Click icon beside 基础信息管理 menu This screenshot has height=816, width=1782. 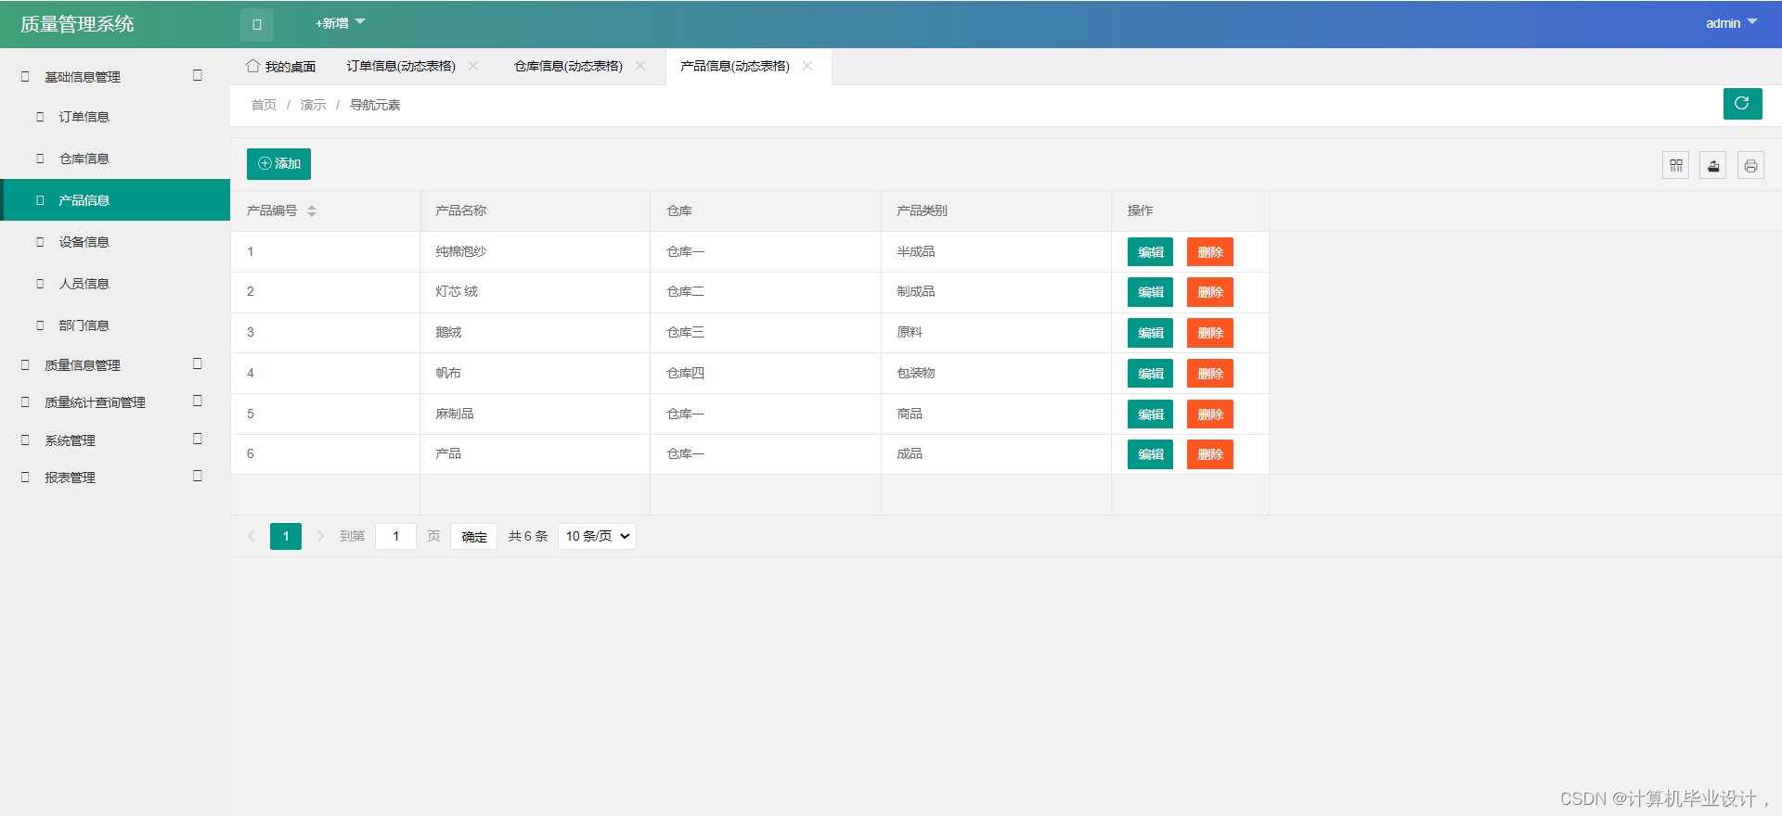pos(25,77)
